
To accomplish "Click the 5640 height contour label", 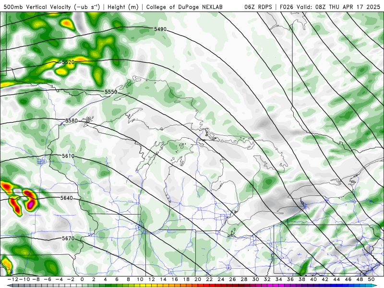I will 67,198.
